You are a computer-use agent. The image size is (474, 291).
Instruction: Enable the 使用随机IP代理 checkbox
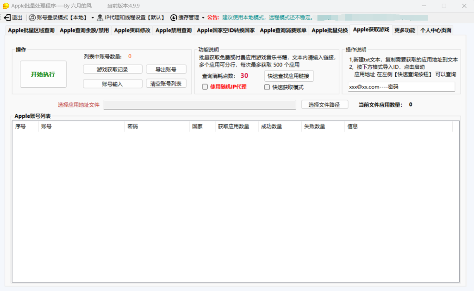(205, 87)
